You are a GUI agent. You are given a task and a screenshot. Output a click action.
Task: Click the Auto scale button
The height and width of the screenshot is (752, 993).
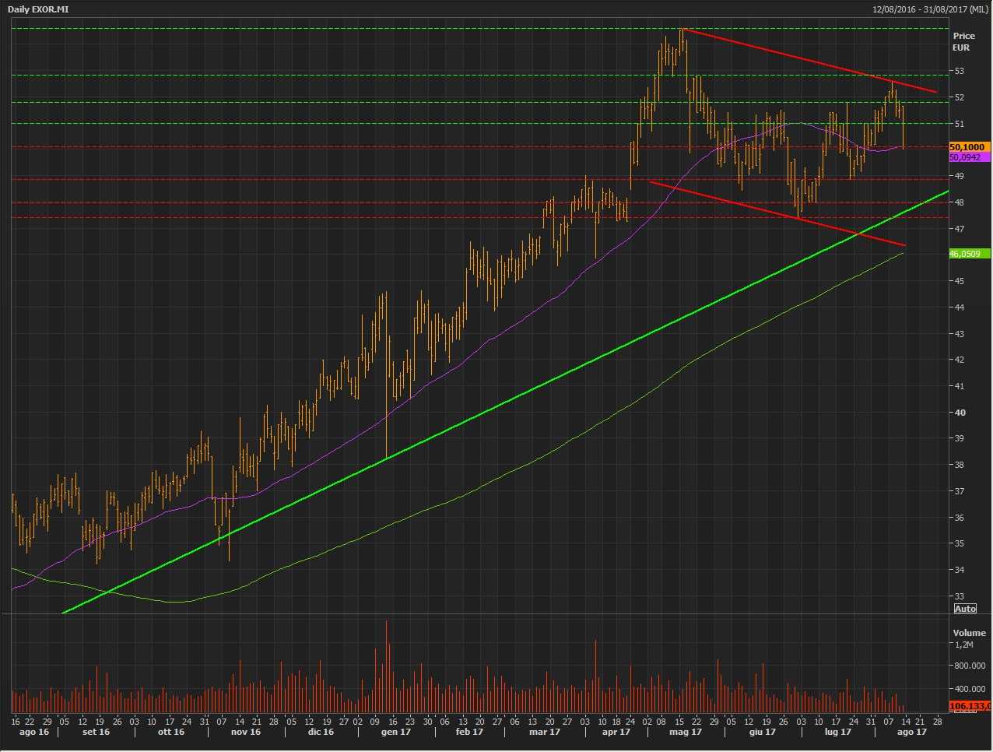[965, 609]
